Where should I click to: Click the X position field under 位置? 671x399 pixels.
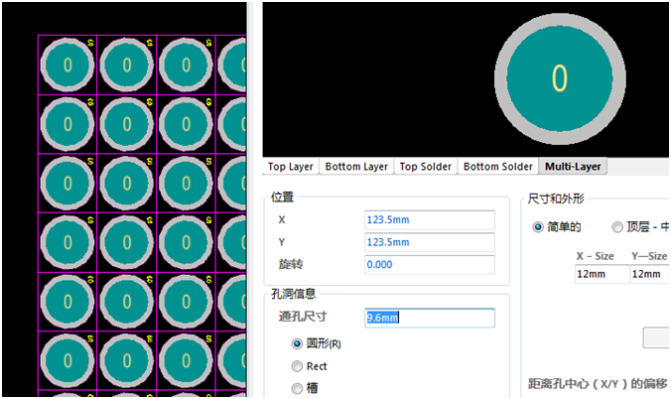(x=429, y=220)
